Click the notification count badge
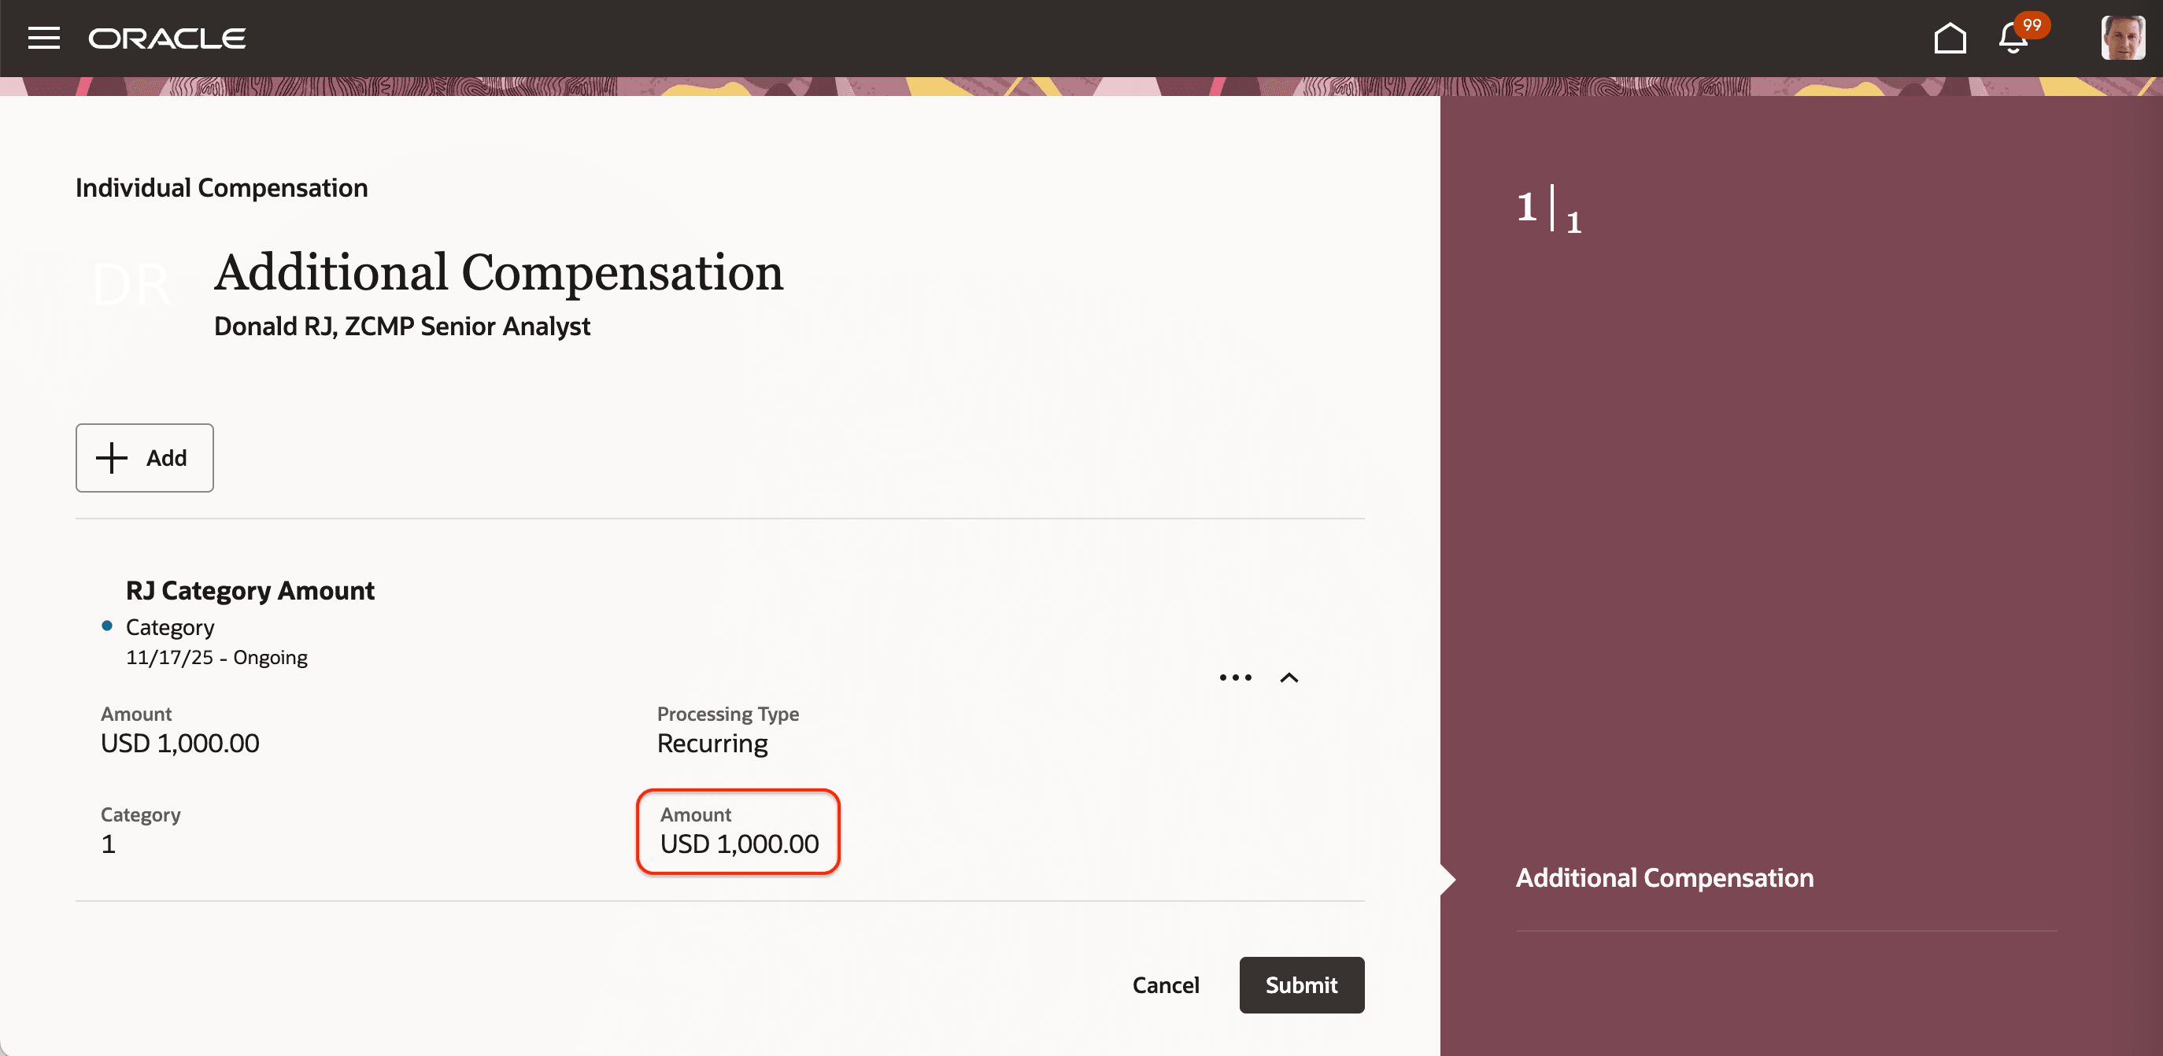Viewport: 2163px width, 1056px height. (x=2032, y=24)
